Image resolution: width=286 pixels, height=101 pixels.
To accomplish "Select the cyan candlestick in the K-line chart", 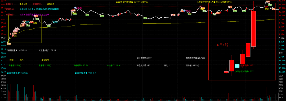I will tap(237, 66).
